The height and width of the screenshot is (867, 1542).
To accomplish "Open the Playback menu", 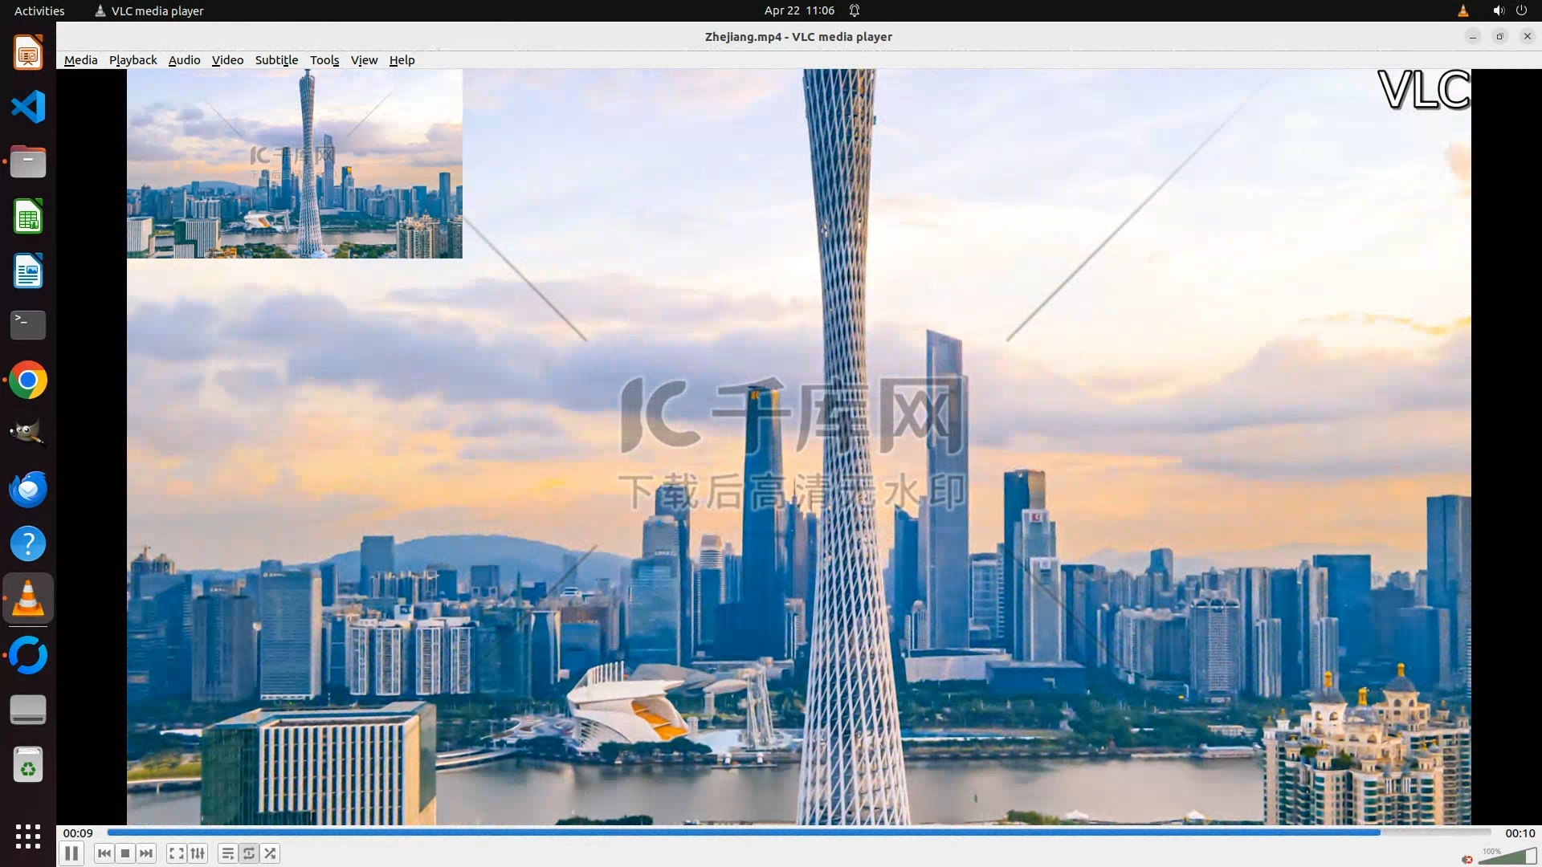I will [133, 60].
